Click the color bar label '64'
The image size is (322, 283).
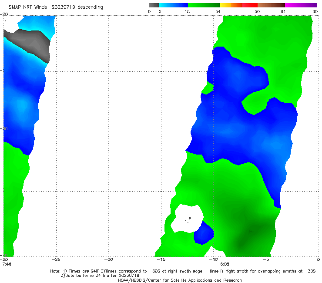283,11
